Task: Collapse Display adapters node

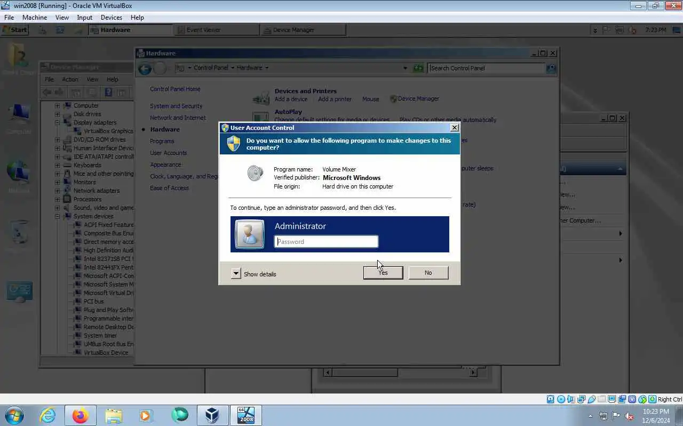Action: click(57, 122)
